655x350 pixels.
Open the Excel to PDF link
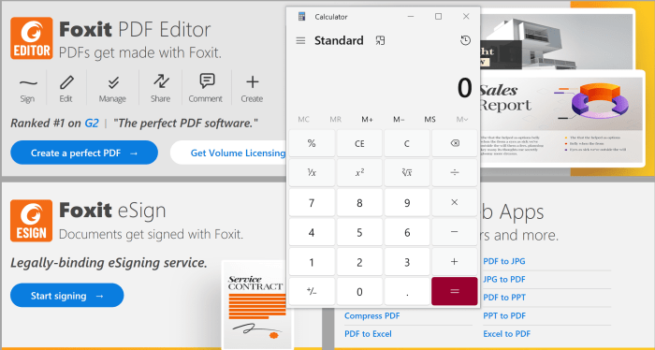[507, 334]
